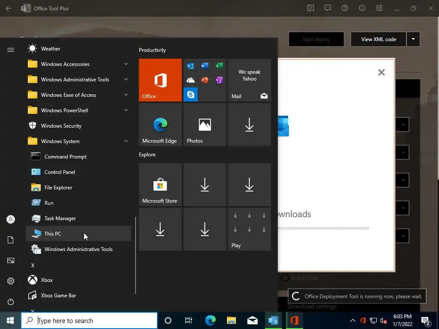Image resolution: width=439 pixels, height=329 pixels.
Task: Open Task Manager under Windows System
Action: tap(78, 218)
